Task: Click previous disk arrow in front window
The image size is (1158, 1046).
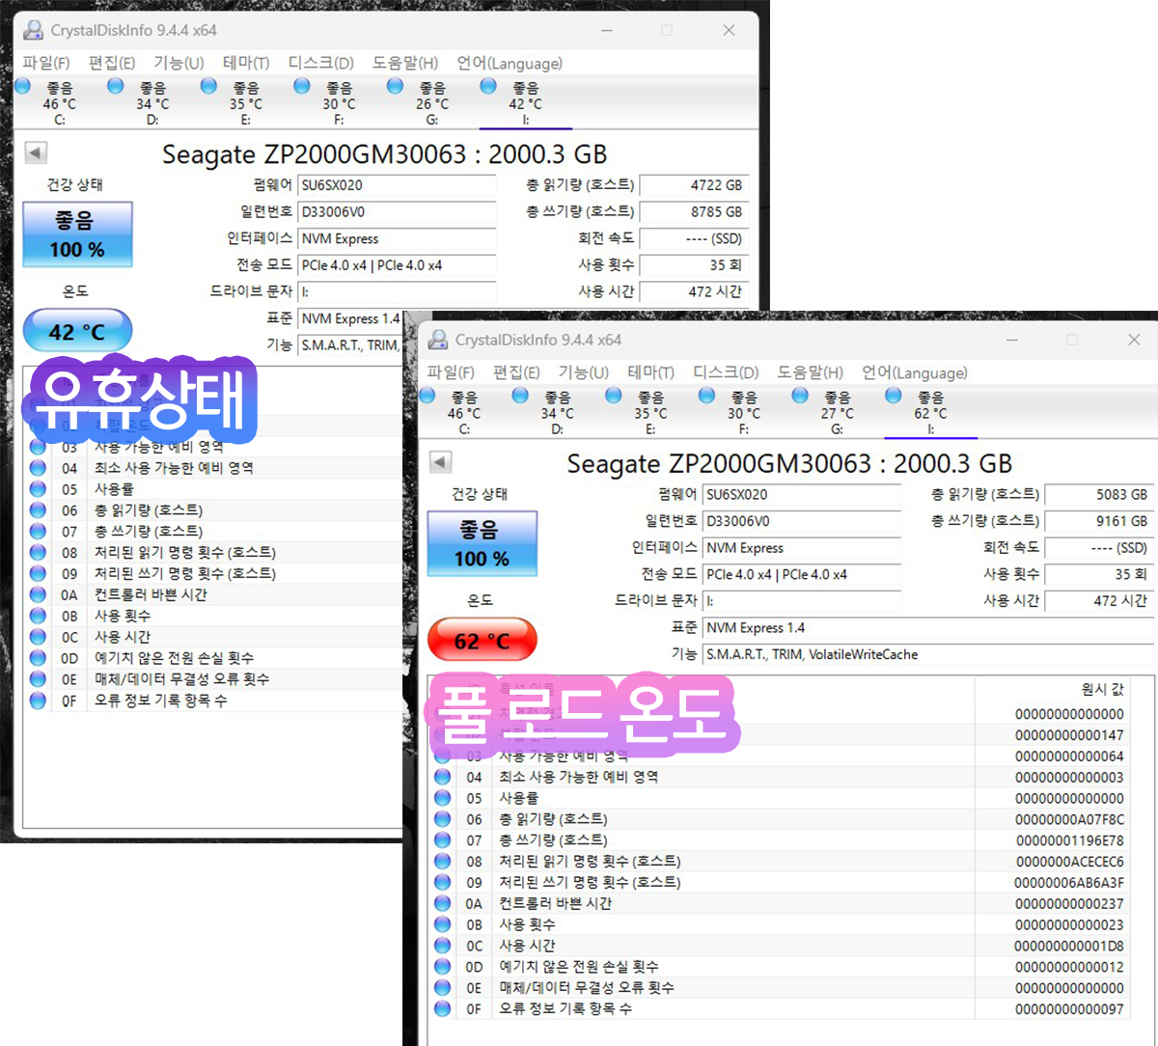Action: coord(441,461)
